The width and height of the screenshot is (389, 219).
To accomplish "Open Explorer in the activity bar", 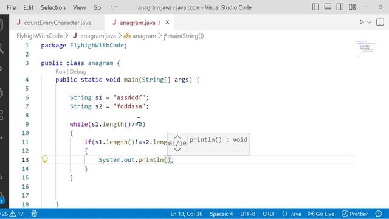I will pos(1,25).
